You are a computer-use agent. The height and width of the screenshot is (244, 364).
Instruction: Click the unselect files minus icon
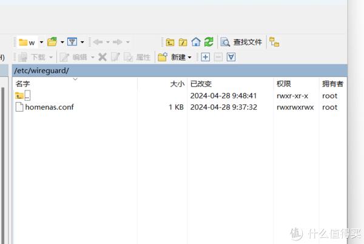click(x=218, y=57)
